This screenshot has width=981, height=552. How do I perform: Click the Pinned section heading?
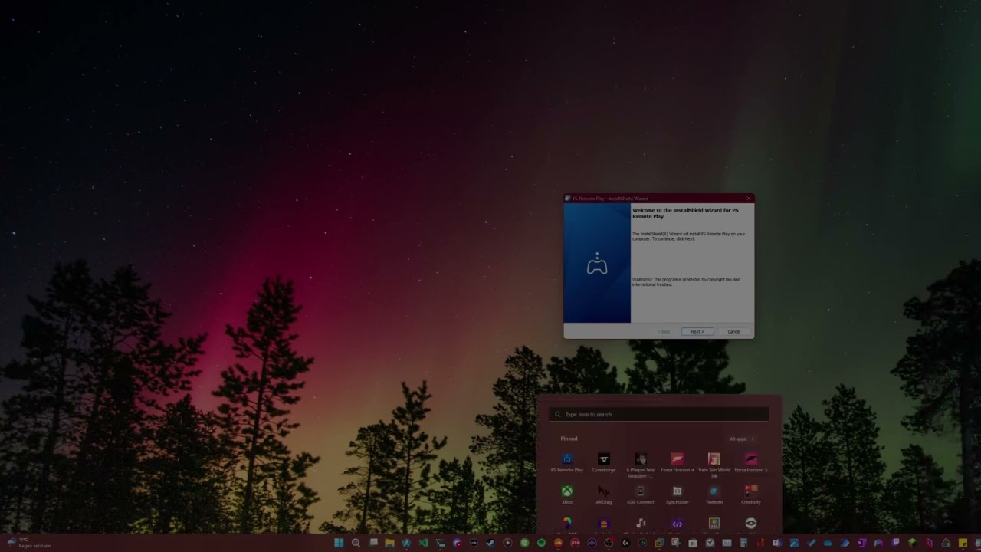(569, 439)
